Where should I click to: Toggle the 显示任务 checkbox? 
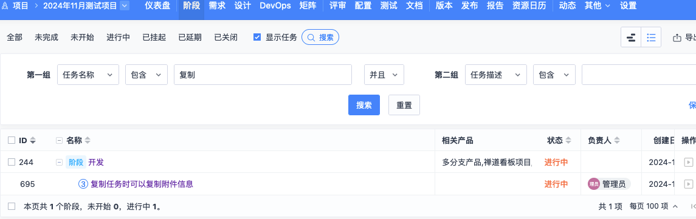point(257,37)
